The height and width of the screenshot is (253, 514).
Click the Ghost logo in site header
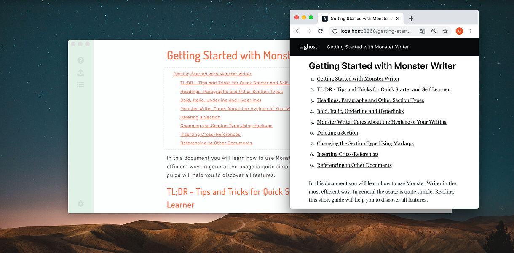(308, 47)
